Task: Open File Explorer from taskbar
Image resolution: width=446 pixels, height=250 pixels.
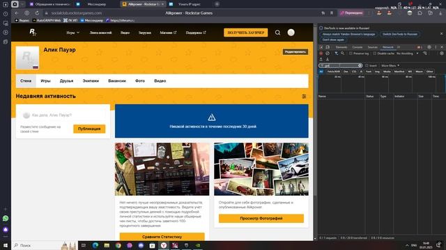Action: (107, 245)
